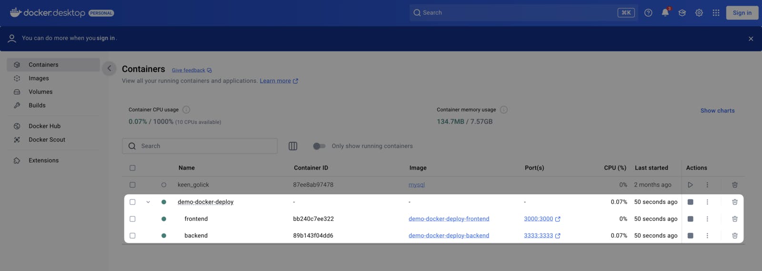Check the frontend row checkbox
Viewport: 762px width, 271px height.
coord(132,219)
